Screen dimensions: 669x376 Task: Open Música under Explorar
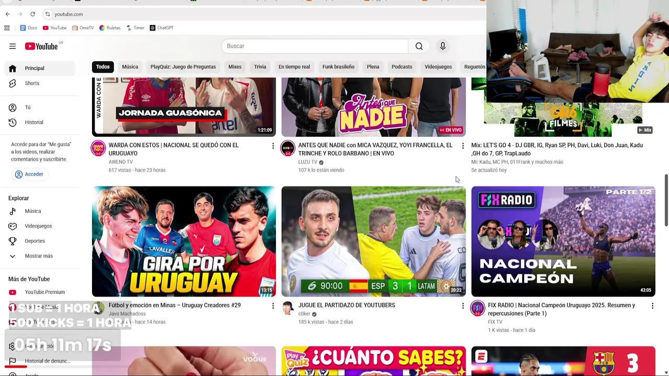[x=40, y=211]
